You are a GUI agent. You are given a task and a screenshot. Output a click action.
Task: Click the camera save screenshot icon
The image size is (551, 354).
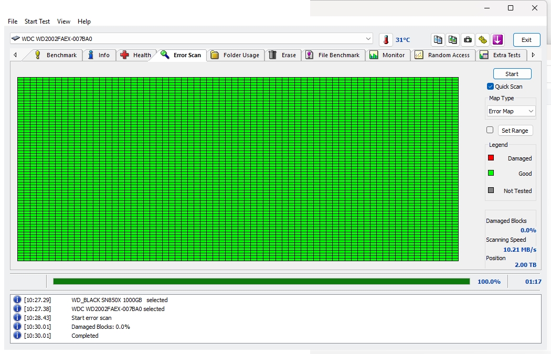pyautogui.click(x=468, y=40)
